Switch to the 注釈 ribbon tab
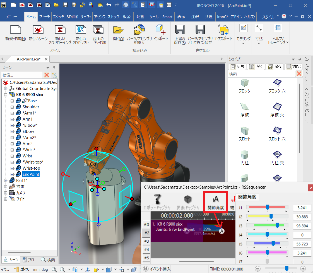The width and height of the screenshot is (313, 273). point(195,17)
